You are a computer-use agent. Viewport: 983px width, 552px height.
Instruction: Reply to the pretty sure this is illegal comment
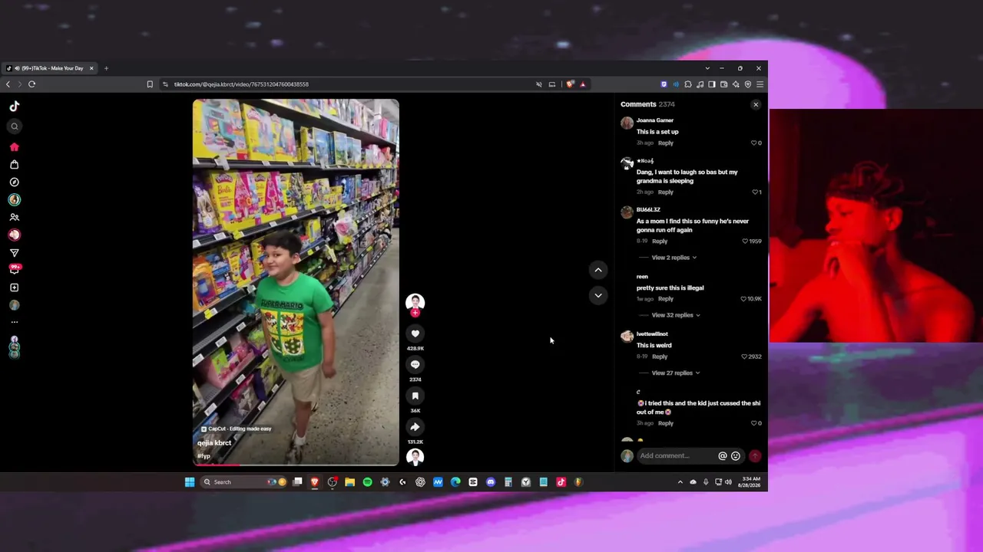click(x=666, y=299)
